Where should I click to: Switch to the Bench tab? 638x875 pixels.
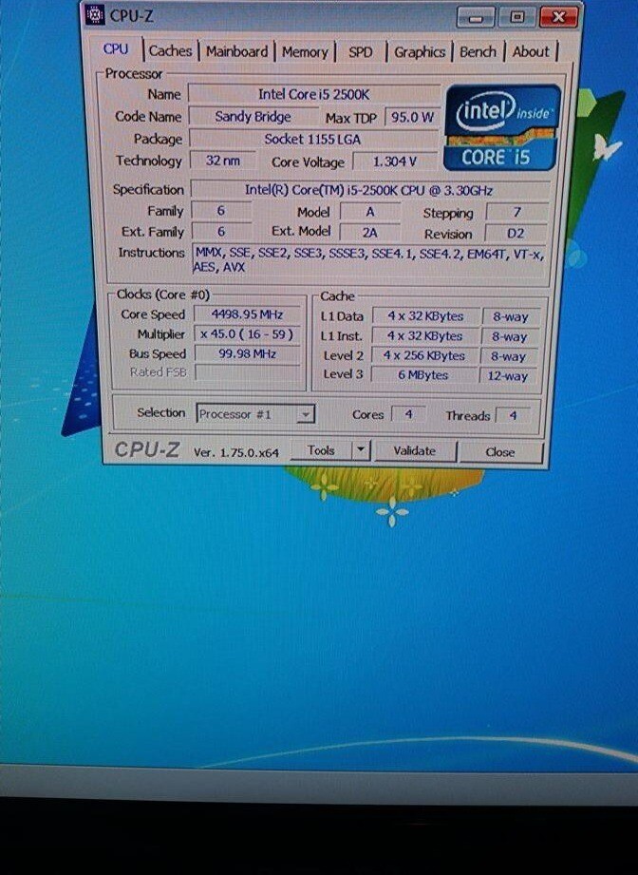pos(478,52)
